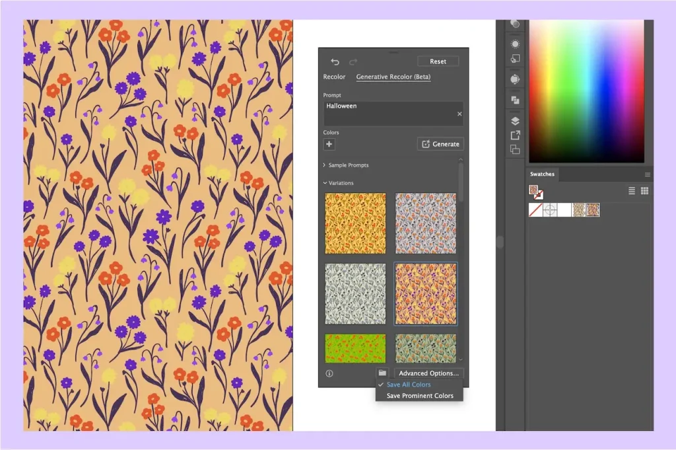
Task: Select the Save All Colors menu entry
Action: tap(409, 385)
